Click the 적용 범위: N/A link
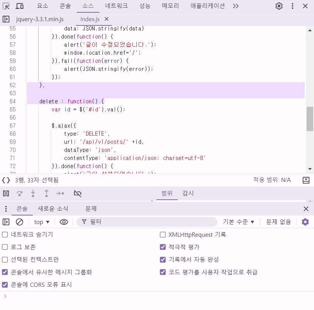Viewport: 314px width, 310px height. coord(272,180)
